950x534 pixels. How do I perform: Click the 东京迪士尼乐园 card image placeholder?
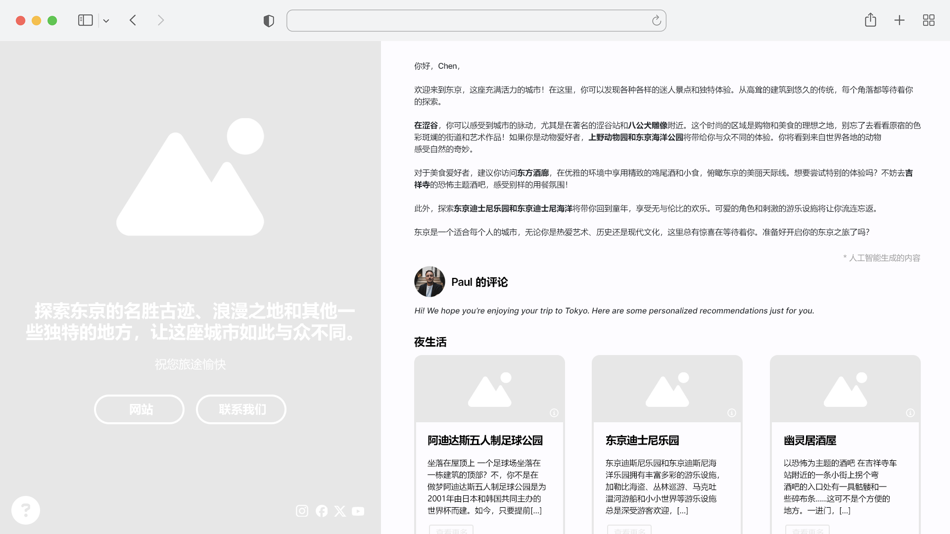[667, 389]
